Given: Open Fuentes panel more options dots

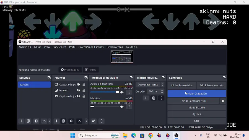Looking at the screenshot, I should click(x=86, y=121).
